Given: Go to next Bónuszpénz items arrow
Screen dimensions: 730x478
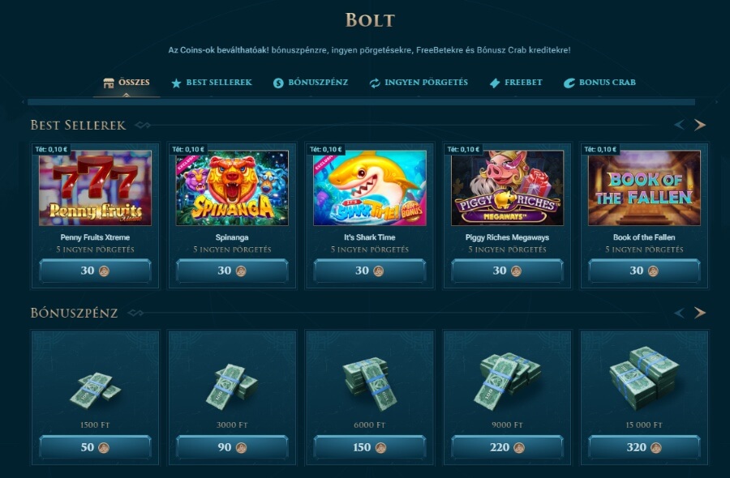Looking at the screenshot, I should point(700,313).
